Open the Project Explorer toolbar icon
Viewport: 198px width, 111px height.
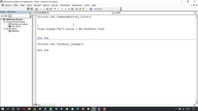pos(76,9)
